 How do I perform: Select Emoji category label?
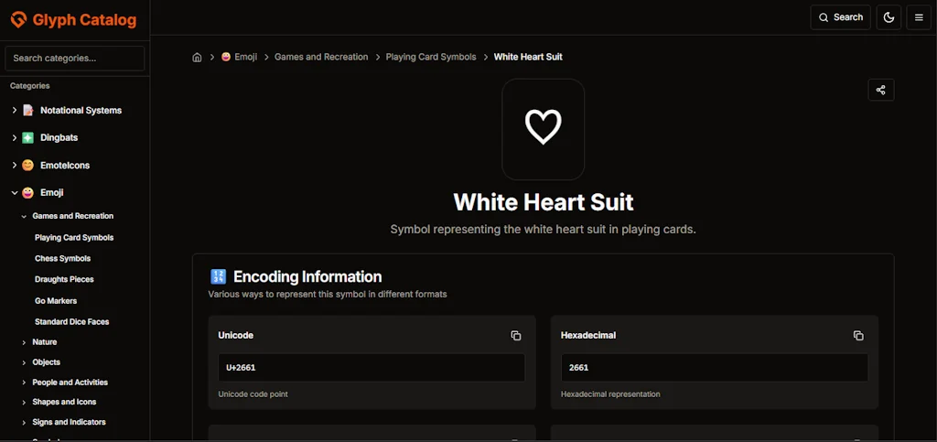point(51,192)
